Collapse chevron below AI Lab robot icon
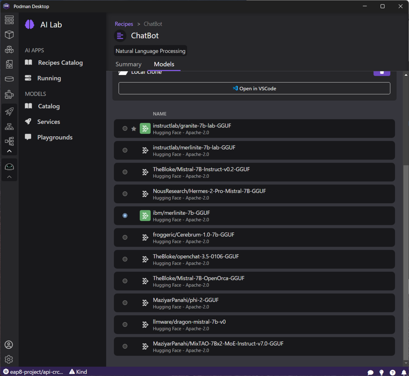The height and width of the screenshot is (376, 409). coord(9,177)
